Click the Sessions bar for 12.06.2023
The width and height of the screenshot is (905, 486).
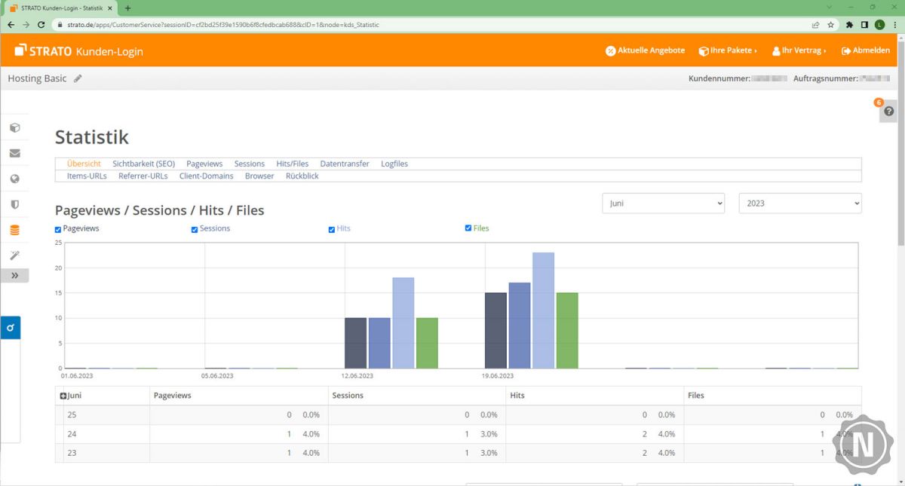pos(379,343)
